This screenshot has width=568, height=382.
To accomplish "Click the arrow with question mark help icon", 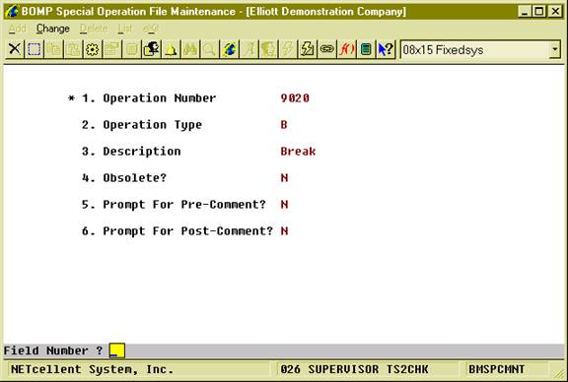I will pyautogui.click(x=386, y=49).
